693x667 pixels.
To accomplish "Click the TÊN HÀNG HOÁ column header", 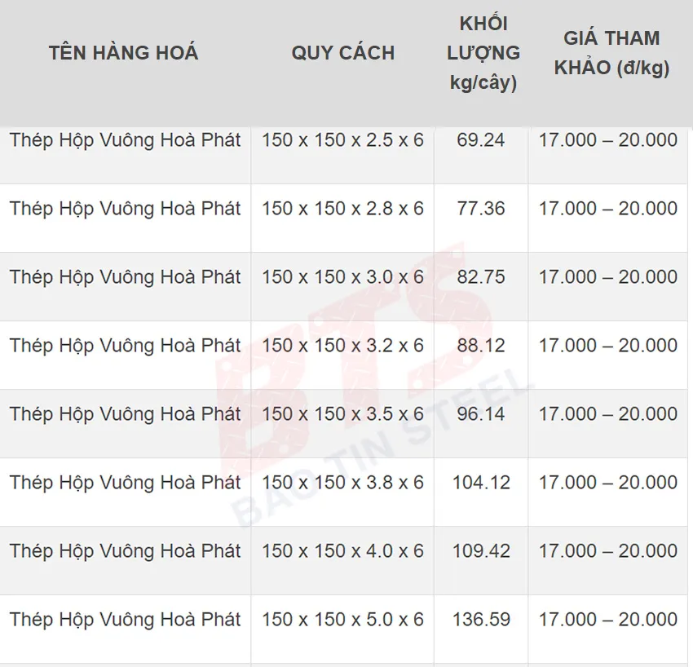I will tap(123, 53).
